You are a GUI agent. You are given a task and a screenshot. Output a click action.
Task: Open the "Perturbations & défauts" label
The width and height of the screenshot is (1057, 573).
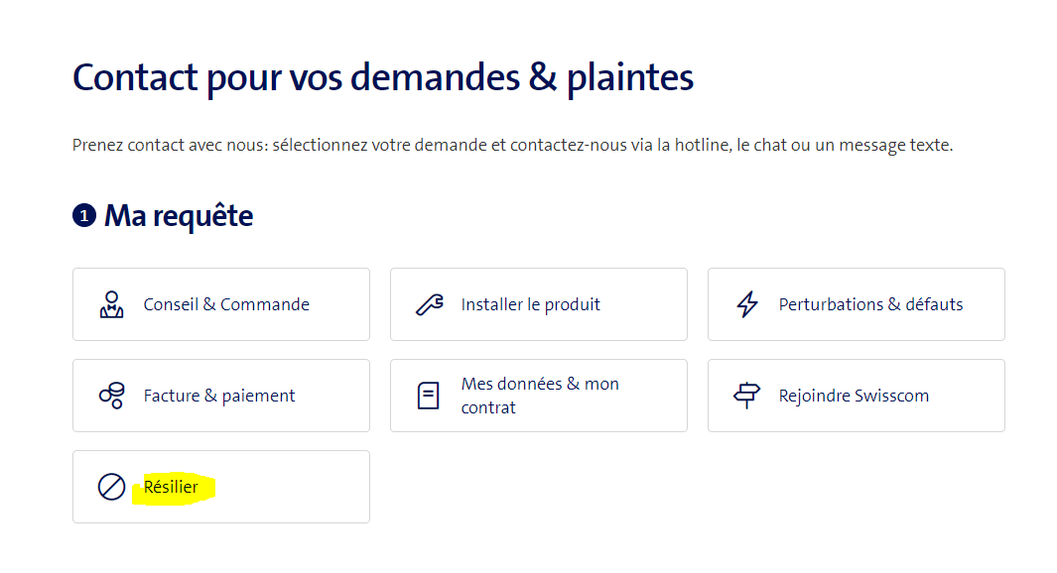click(870, 304)
